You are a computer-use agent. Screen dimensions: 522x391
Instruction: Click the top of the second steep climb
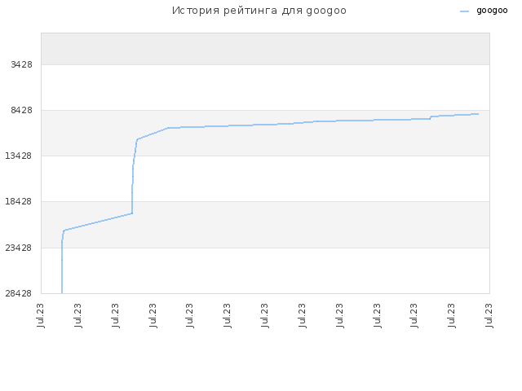pos(137,139)
